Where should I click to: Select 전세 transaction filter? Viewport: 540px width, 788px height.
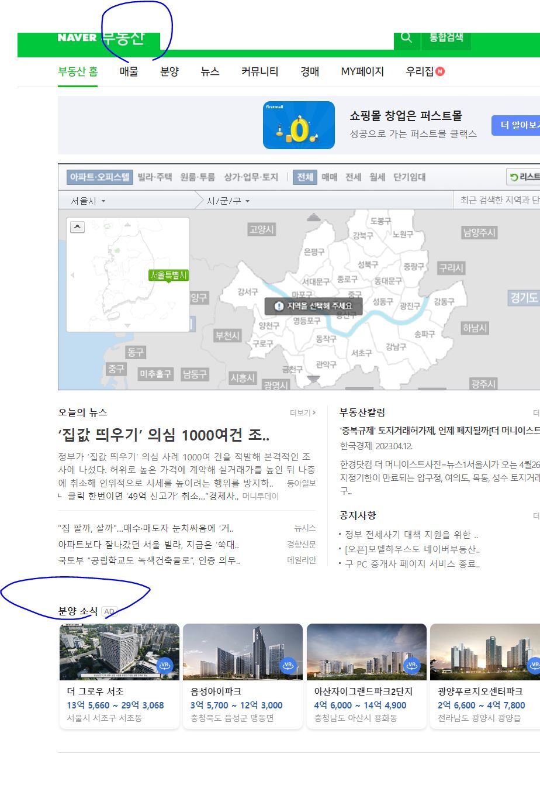coord(353,177)
